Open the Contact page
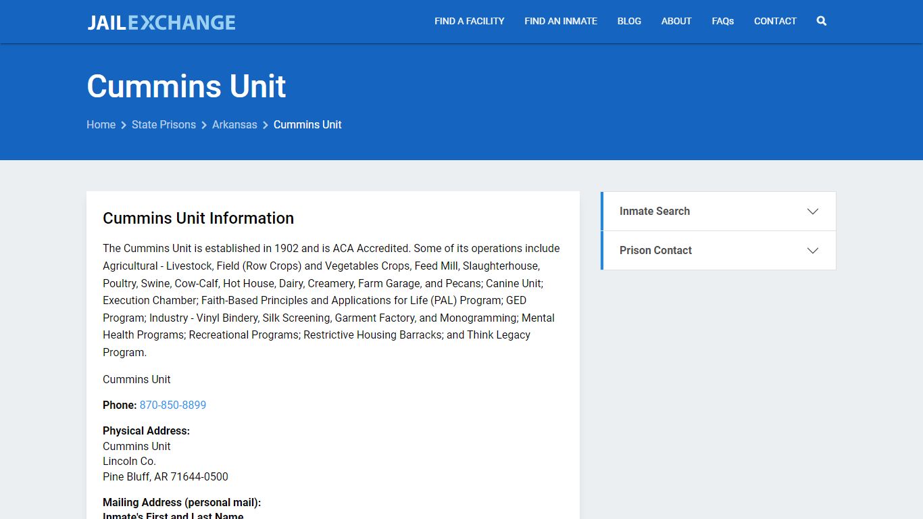The width and height of the screenshot is (923, 519). click(775, 21)
